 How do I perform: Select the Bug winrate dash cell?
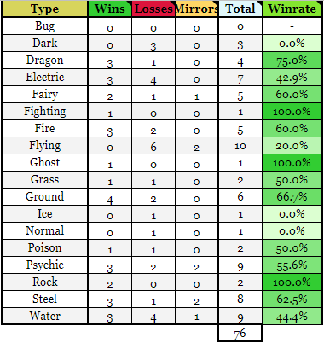pos(292,26)
